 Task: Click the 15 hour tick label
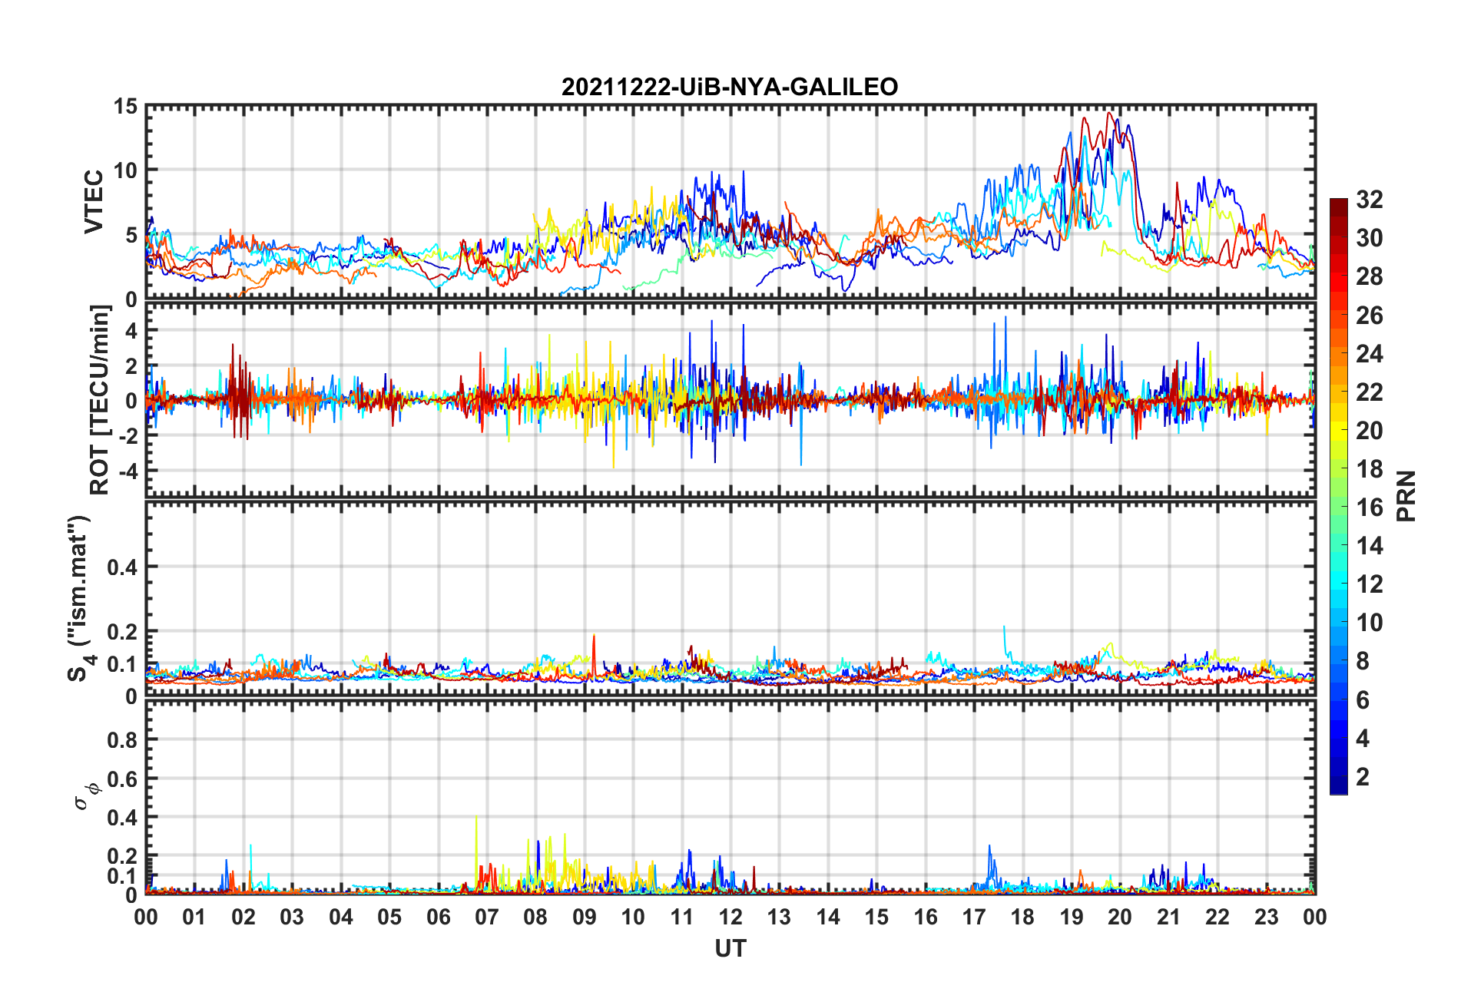point(876,917)
